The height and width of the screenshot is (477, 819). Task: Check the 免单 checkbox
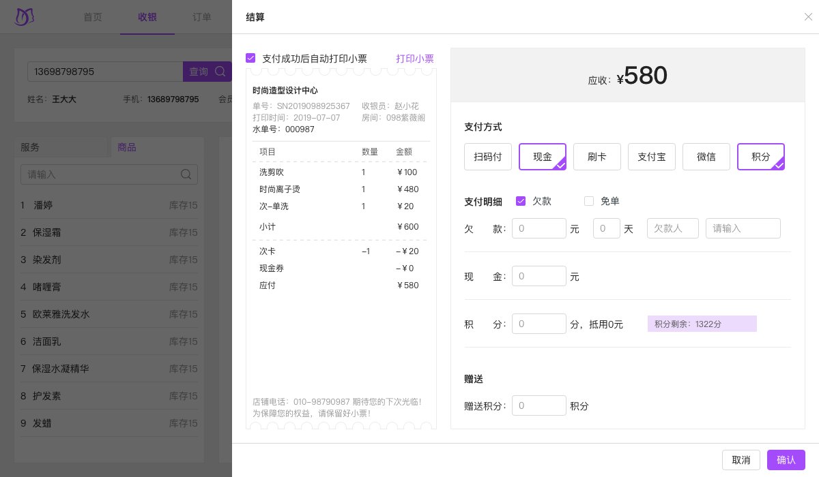589,201
